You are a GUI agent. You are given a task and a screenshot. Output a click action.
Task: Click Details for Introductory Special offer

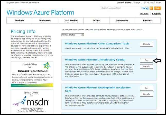point(146,66)
